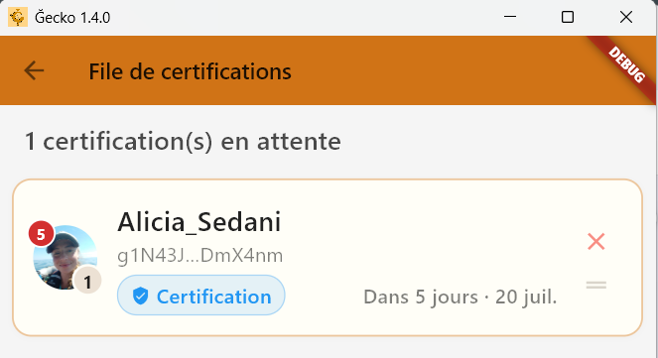Maximize the Ğecko window
This screenshot has width=658, height=358.
(568, 17)
